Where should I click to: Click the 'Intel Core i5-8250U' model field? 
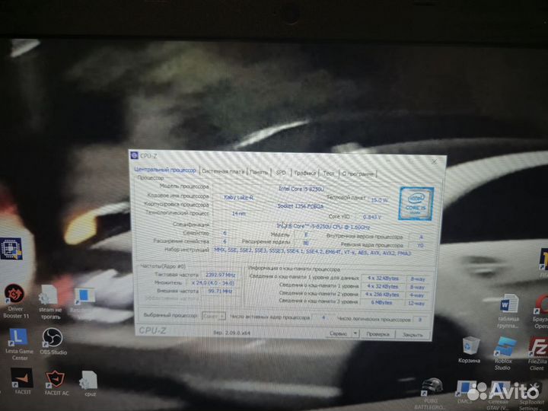pyautogui.click(x=301, y=189)
